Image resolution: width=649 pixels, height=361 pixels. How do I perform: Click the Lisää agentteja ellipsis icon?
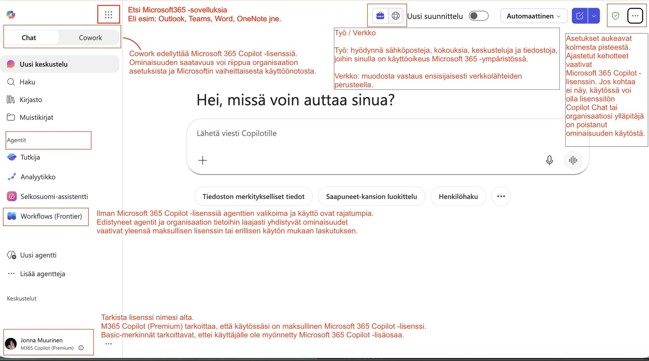(x=11, y=274)
